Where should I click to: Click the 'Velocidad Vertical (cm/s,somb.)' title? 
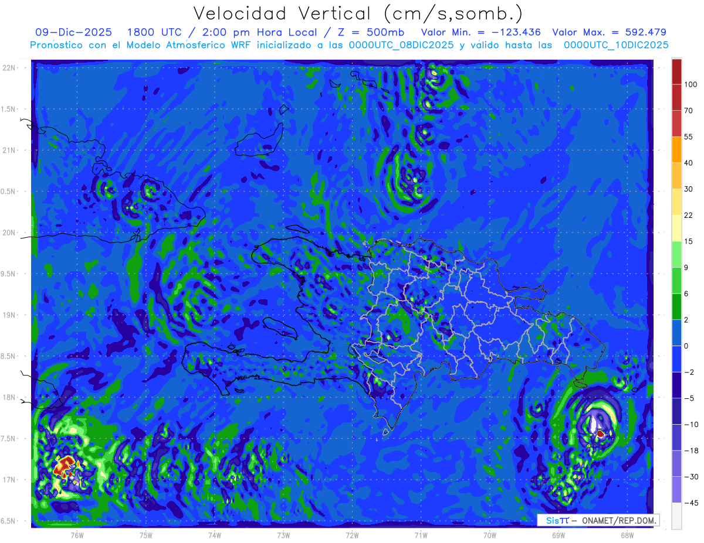[358, 13]
